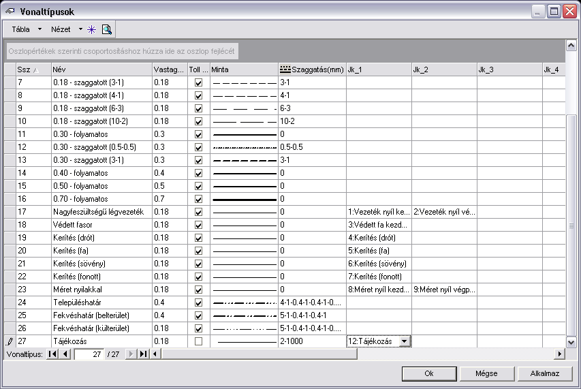Maximize the Vonaltípusok window
The width and height of the screenshot is (581, 389).
(x=554, y=11)
